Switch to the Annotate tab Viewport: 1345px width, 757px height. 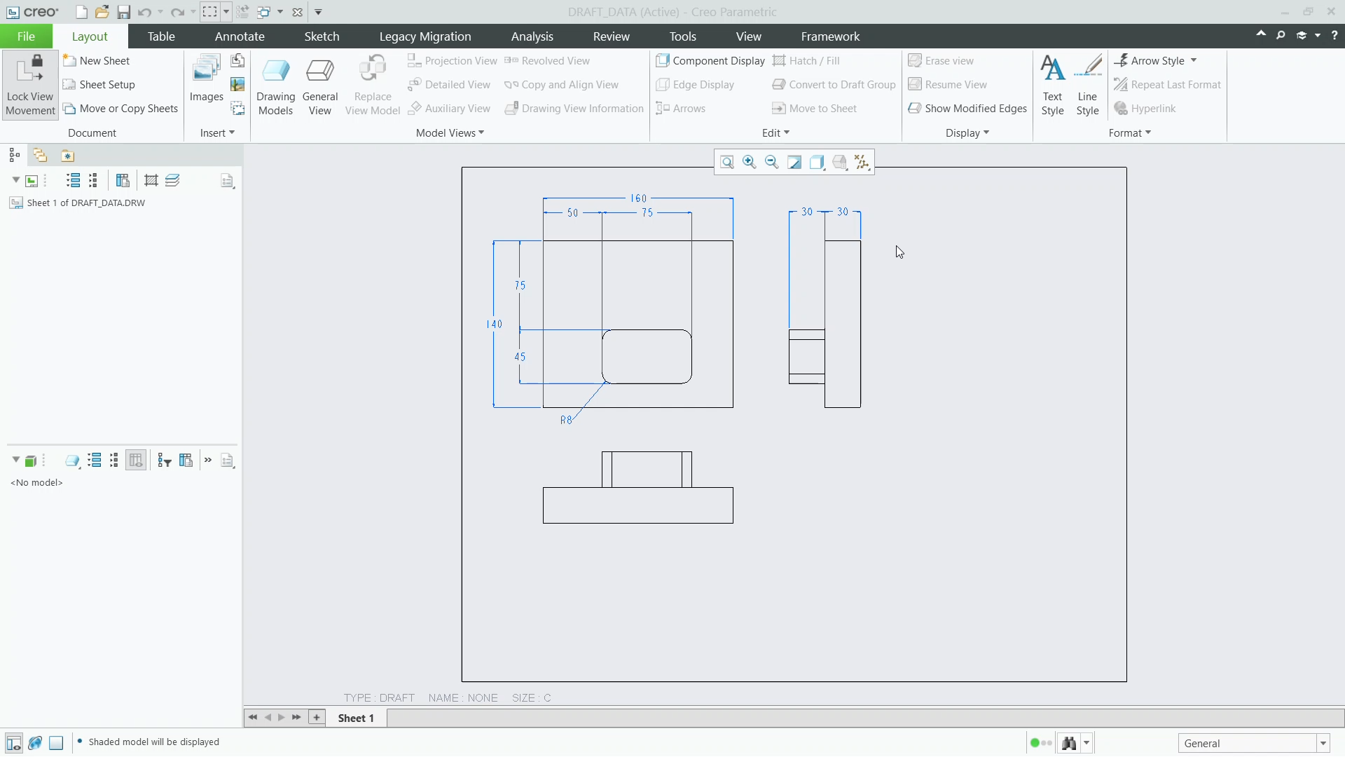[240, 36]
